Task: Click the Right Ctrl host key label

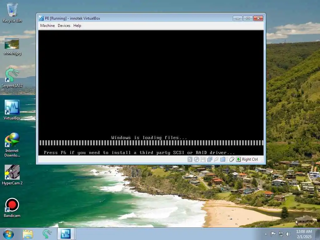Action: point(250,159)
